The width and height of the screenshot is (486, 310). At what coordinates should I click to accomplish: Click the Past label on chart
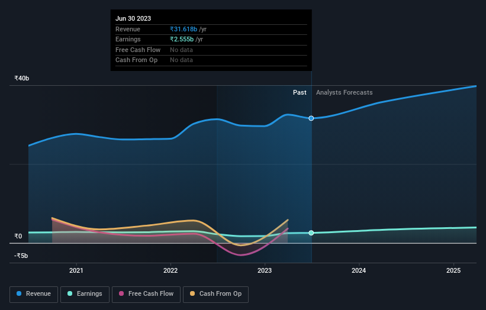tap(300, 92)
